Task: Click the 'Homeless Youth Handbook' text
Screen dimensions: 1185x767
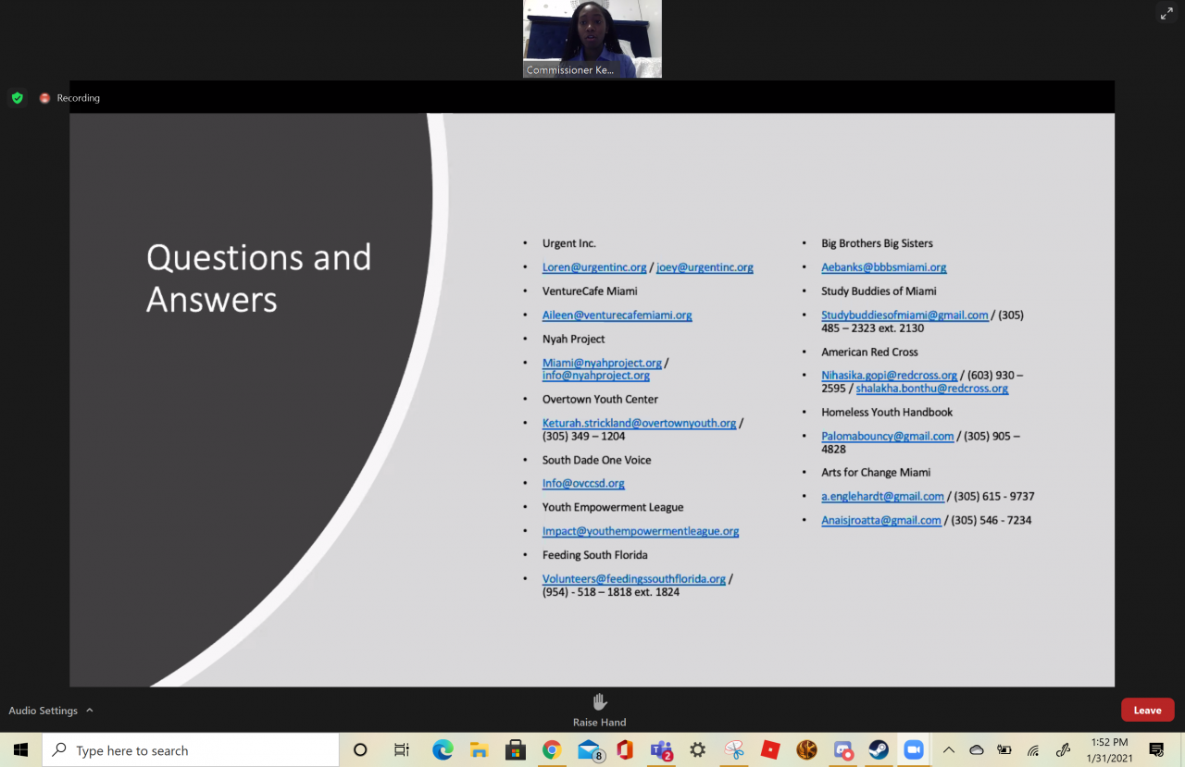Action: pyautogui.click(x=887, y=412)
